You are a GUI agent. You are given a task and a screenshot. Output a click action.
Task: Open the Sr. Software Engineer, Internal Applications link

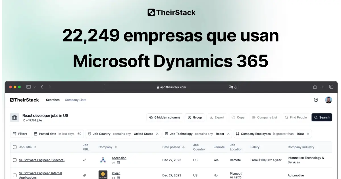(41, 175)
